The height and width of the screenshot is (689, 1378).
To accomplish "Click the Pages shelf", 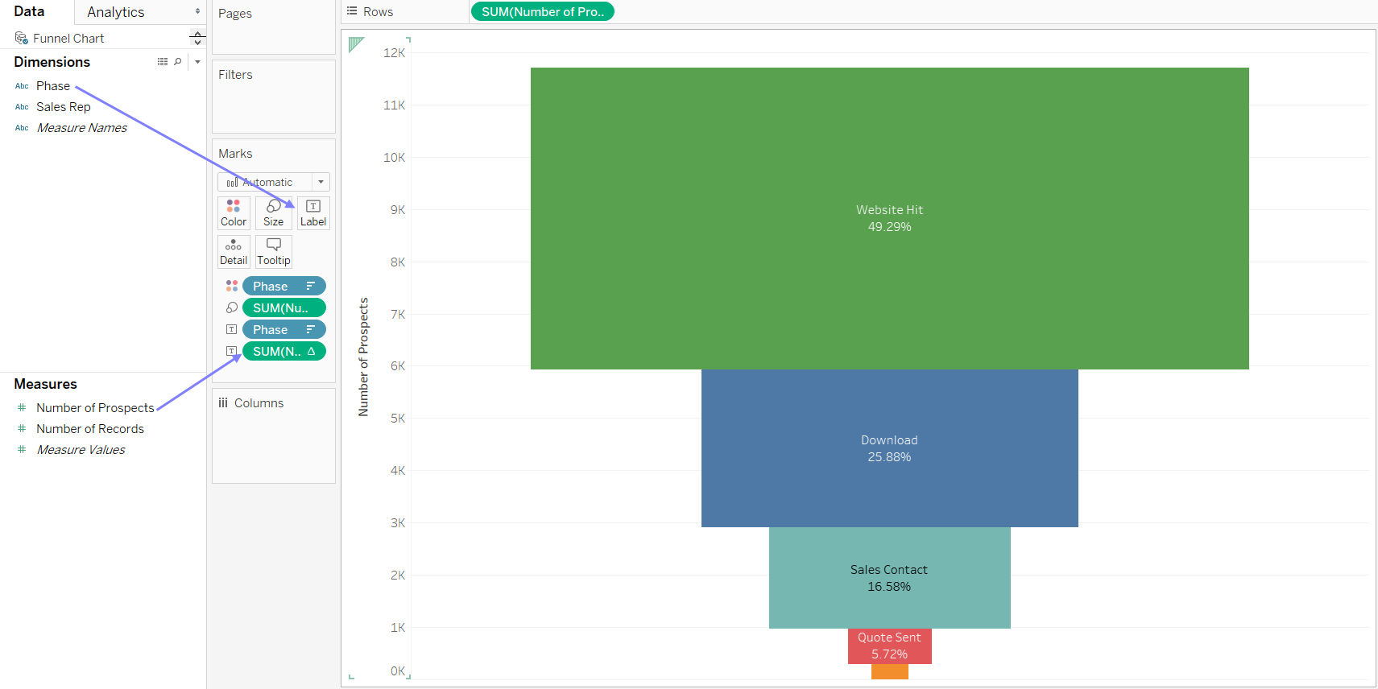I will (274, 27).
